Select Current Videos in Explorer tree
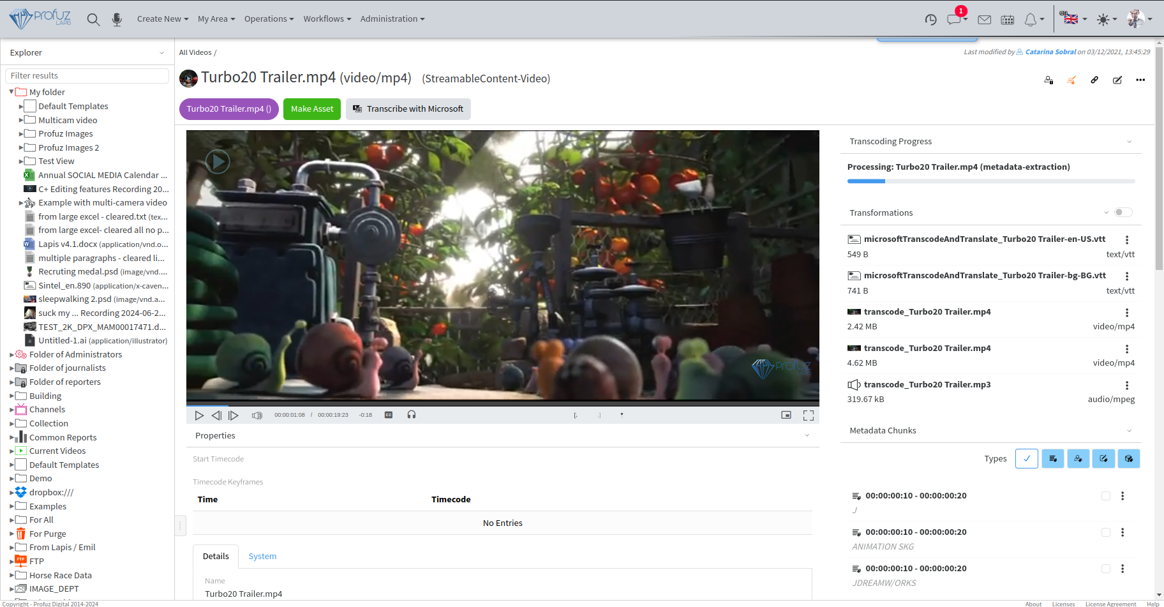This screenshot has width=1164, height=607. pyautogui.click(x=57, y=451)
